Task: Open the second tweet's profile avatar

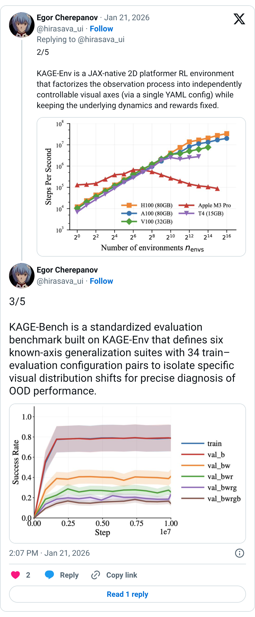Action: click(22, 275)
